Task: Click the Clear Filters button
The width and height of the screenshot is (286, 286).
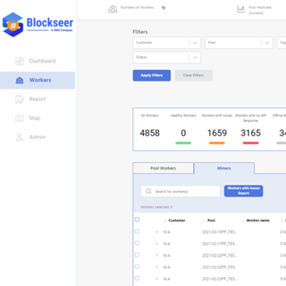Action: [193, 75]
